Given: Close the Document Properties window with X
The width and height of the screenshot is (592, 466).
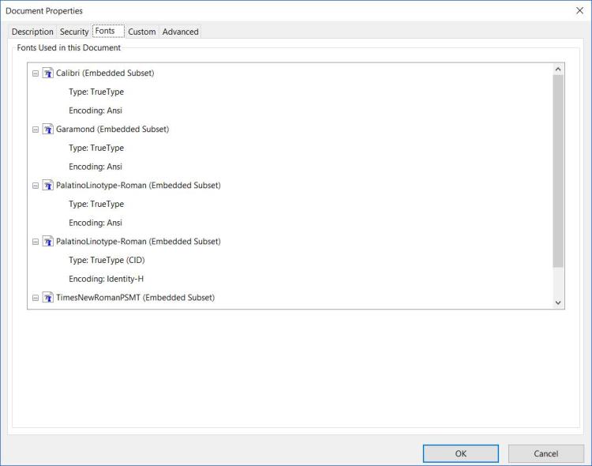Looking at the screenshot, I should tap(579, 10).
